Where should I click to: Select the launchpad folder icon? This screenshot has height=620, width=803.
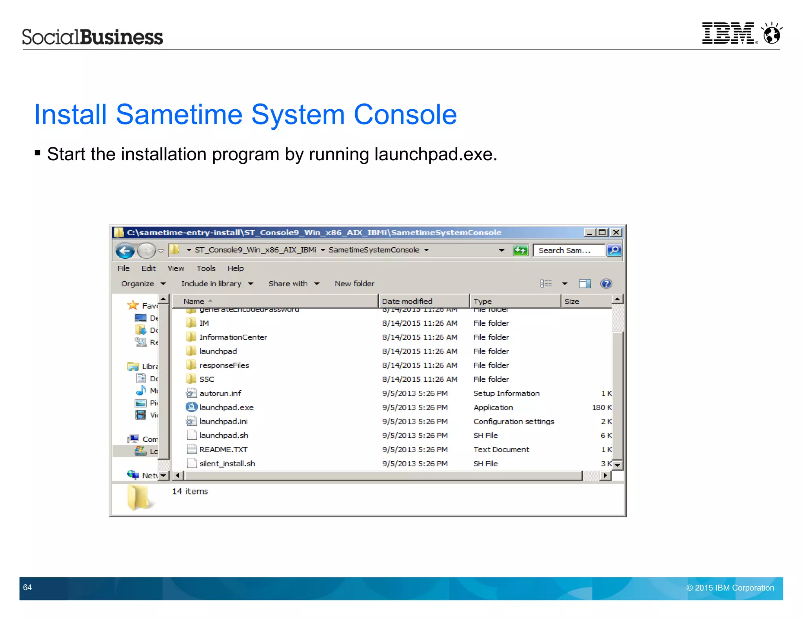click(191, 351)
